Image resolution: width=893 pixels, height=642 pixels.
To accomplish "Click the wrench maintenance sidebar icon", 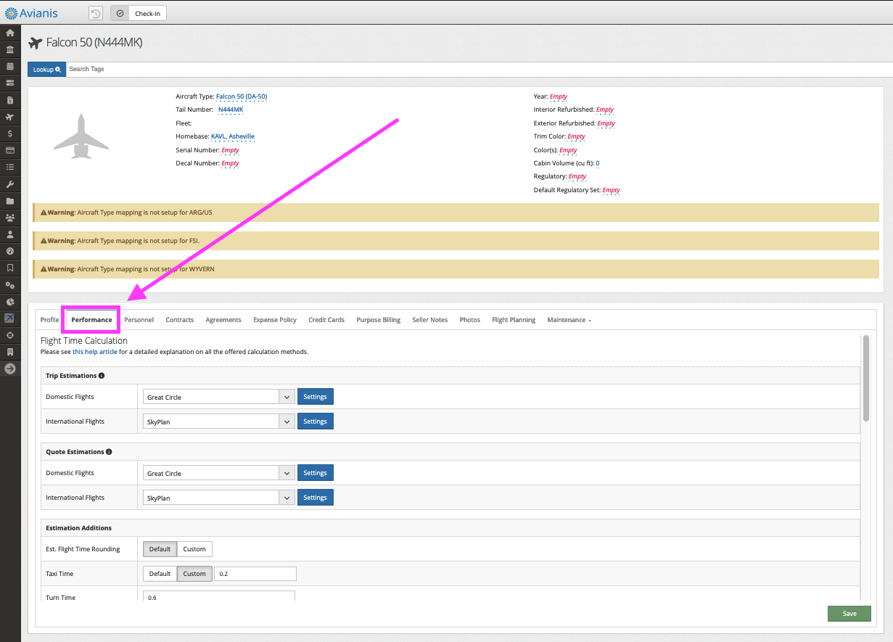I will click(10, 184).
